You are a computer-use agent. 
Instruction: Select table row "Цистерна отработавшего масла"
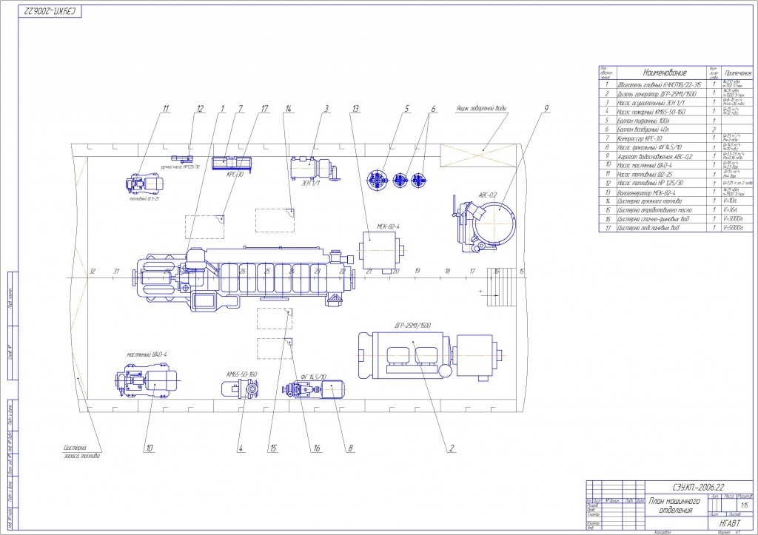click(676, 209)
